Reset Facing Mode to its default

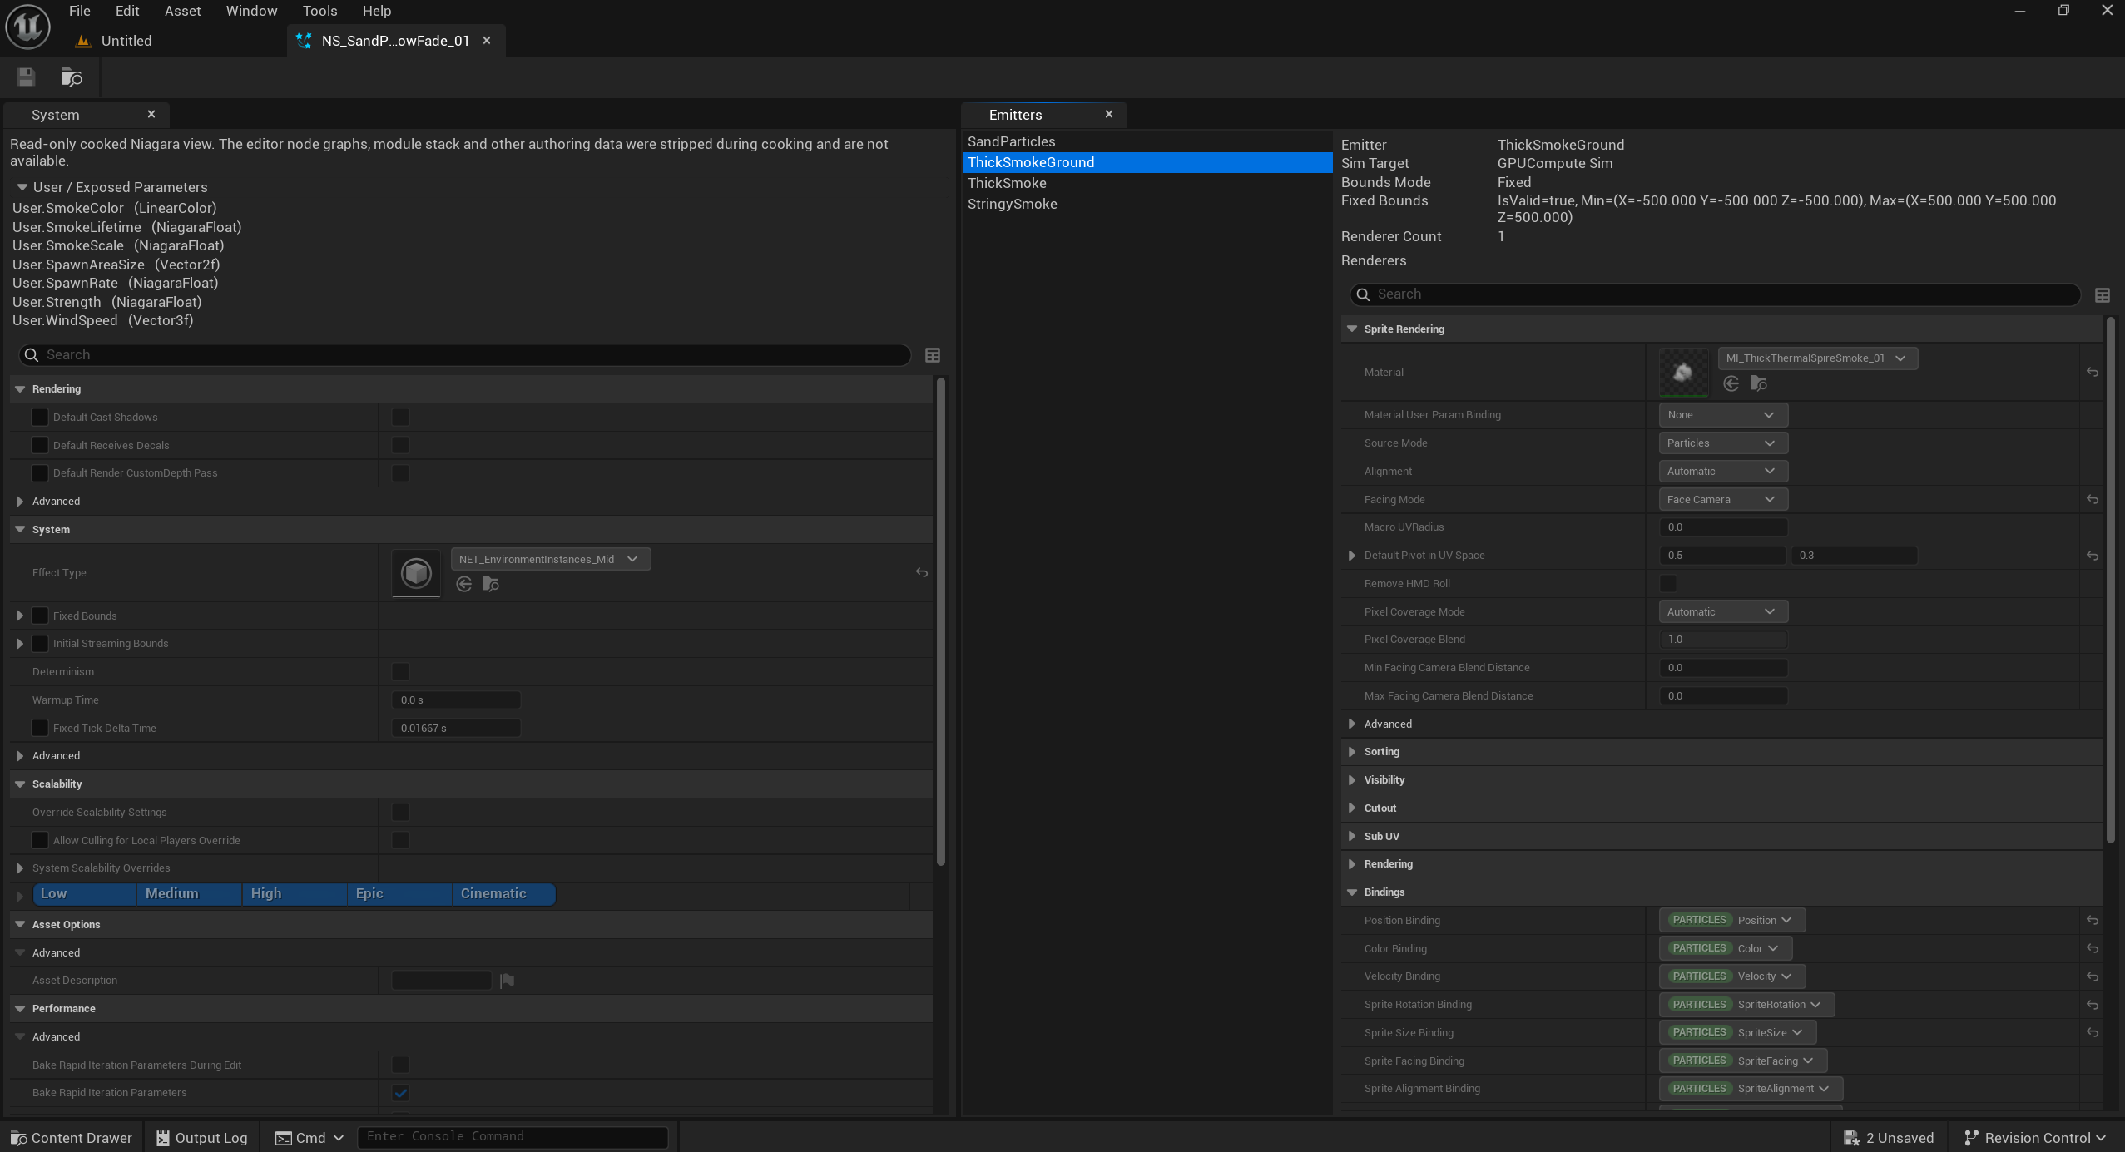pyautogui.click(x=2093, y=500)
